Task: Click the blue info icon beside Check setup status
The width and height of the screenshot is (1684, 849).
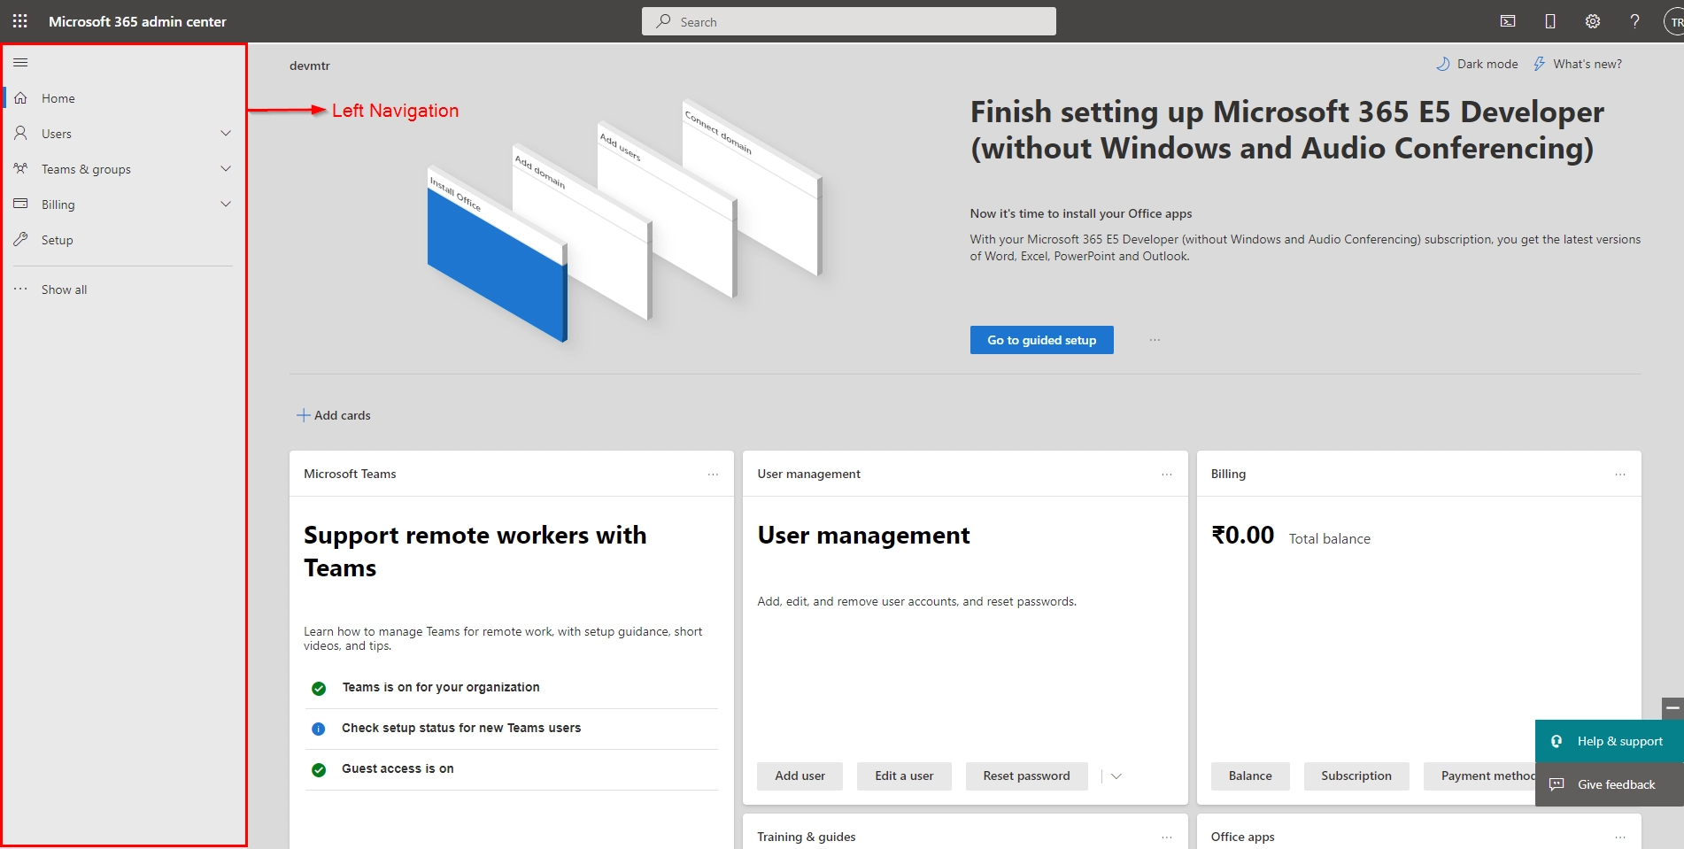Action: point(319,729)
